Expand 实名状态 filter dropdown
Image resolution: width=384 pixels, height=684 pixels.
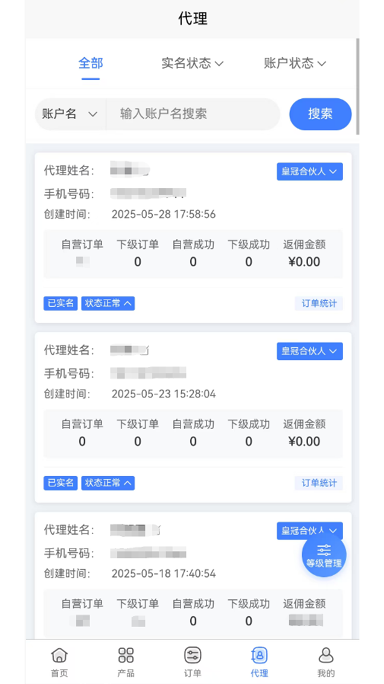pos(192,63)
